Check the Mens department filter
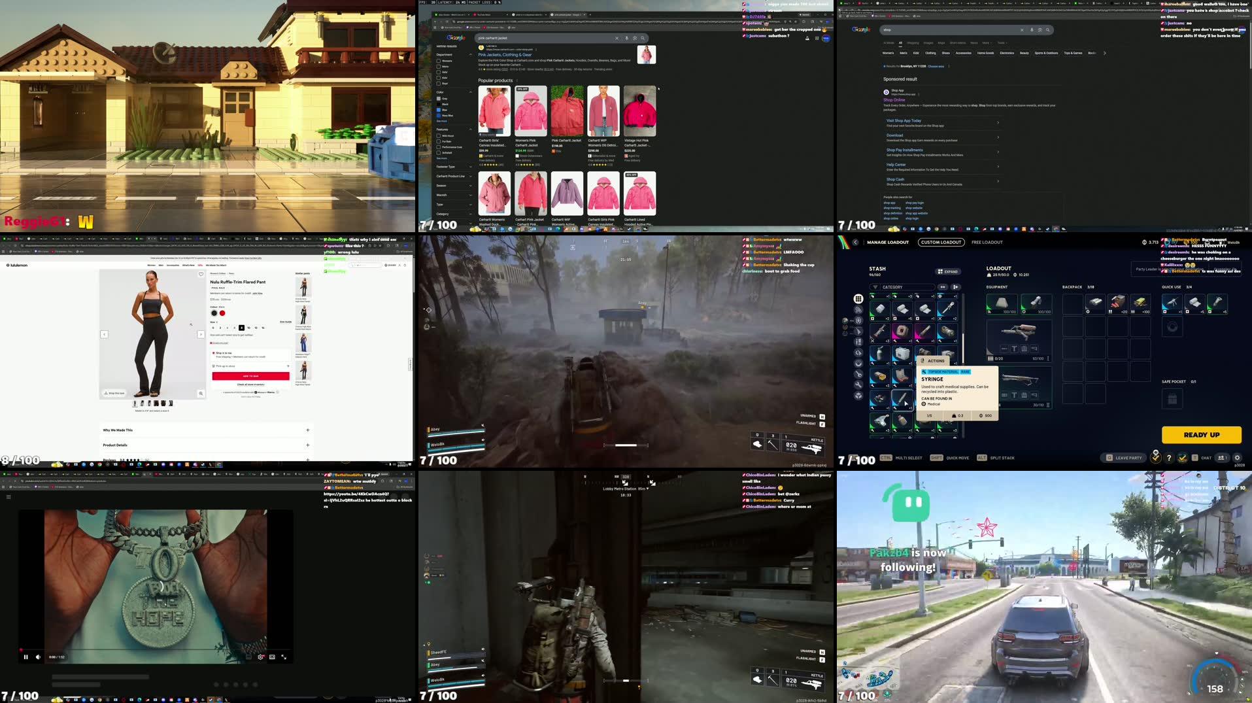Screen dimensions: 1252x703 [x=439, y=67]
